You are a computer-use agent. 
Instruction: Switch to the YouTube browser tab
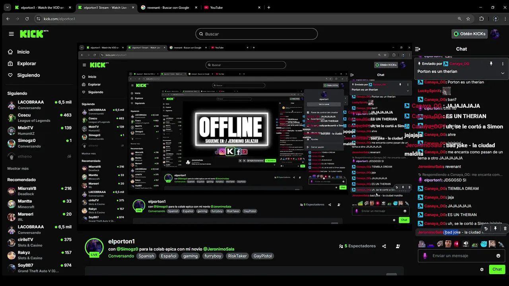click(232, 8)
